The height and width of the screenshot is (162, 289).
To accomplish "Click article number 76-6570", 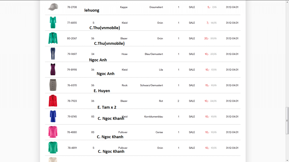I will coord(72,85).
